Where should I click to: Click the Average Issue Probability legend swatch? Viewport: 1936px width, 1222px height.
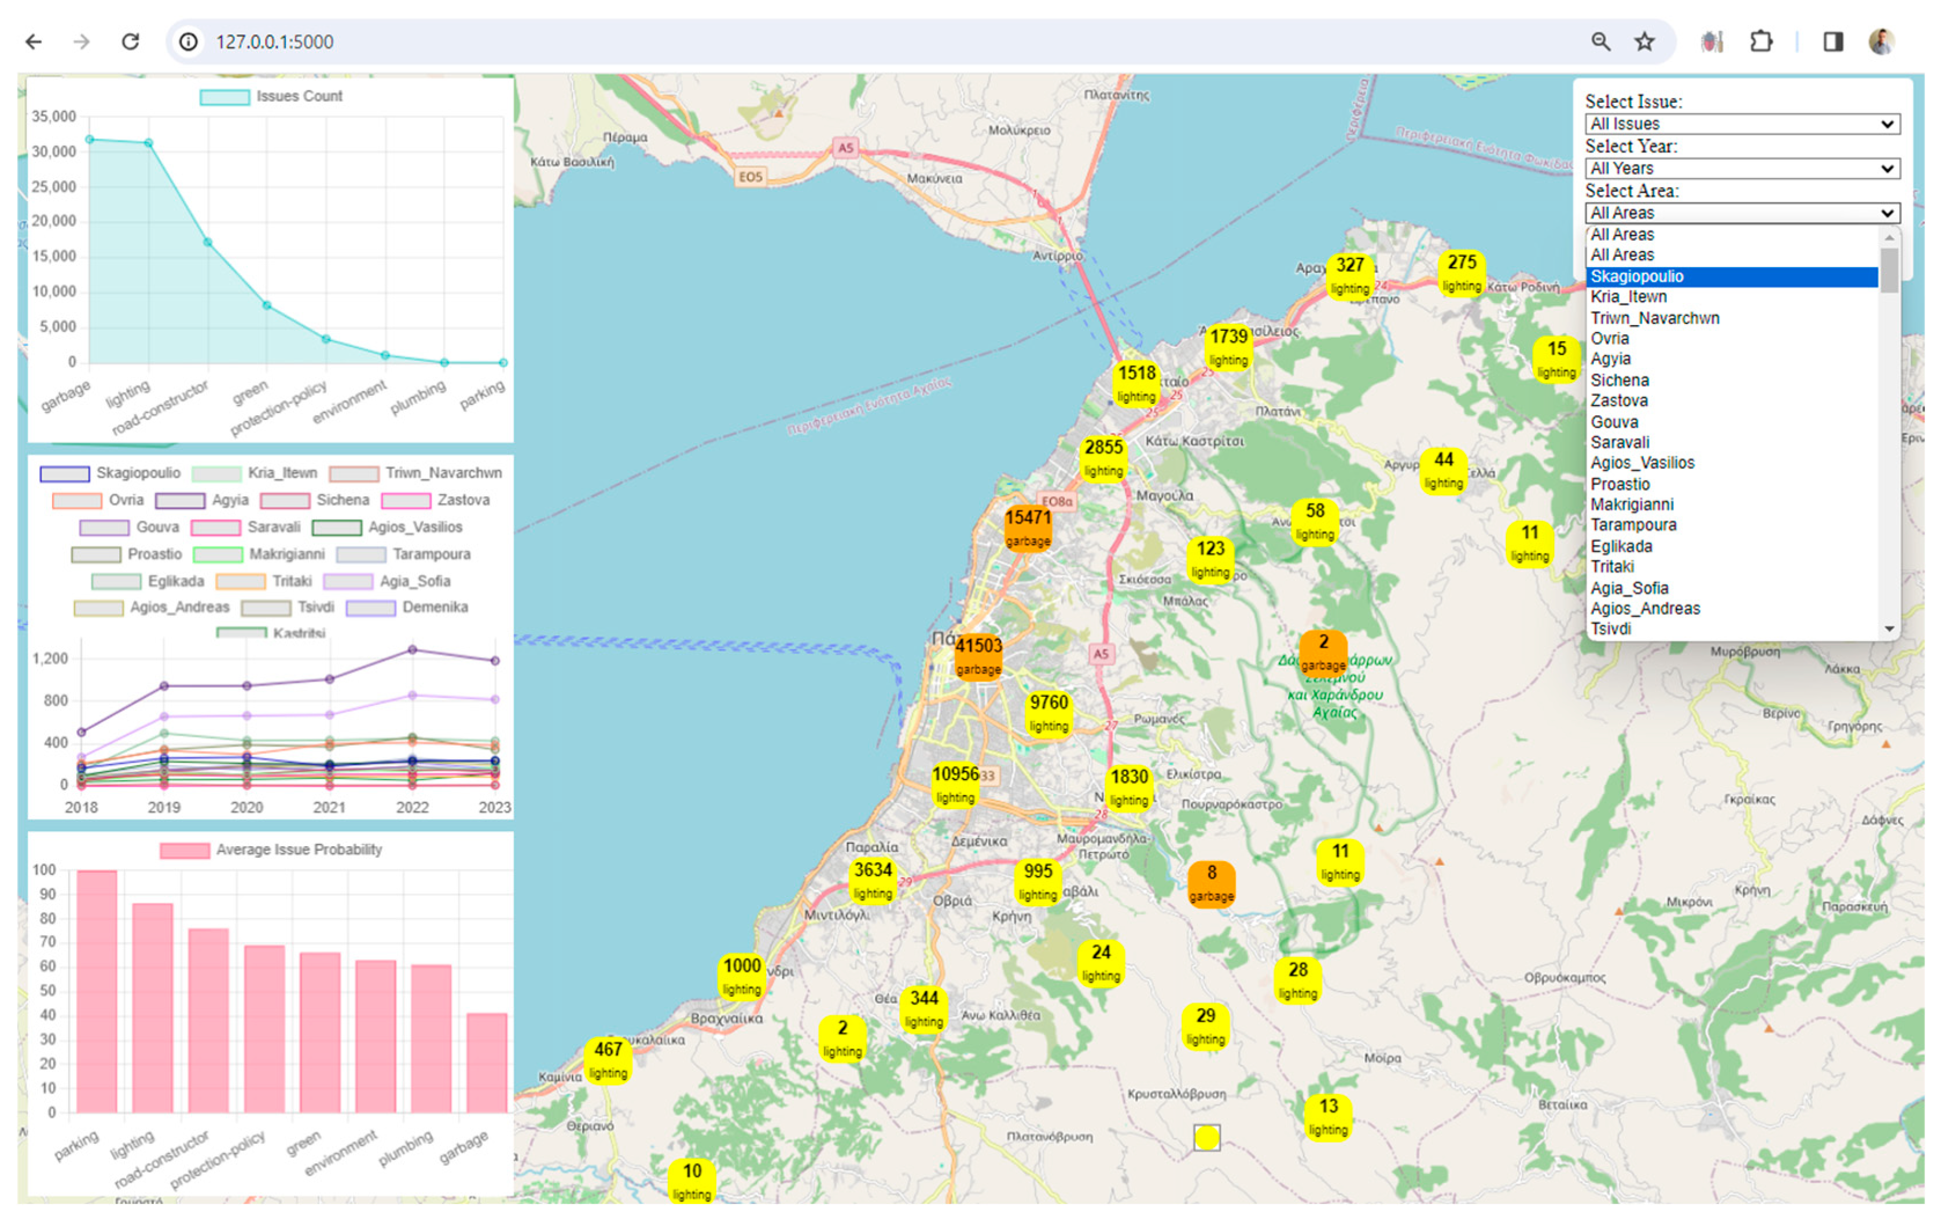184,850
